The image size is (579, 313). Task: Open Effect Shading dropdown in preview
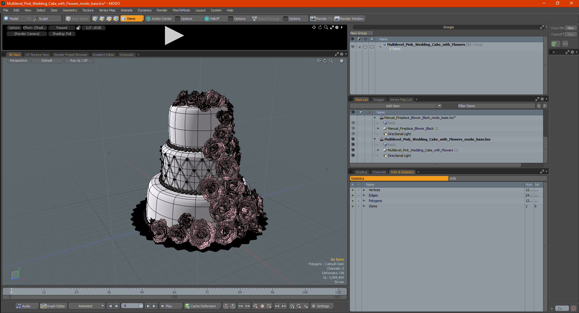[x=35, y=28]
